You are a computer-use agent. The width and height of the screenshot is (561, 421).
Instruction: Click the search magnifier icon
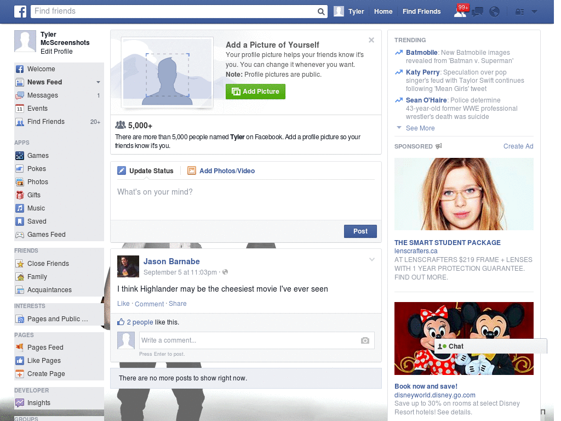pos(321,12)
